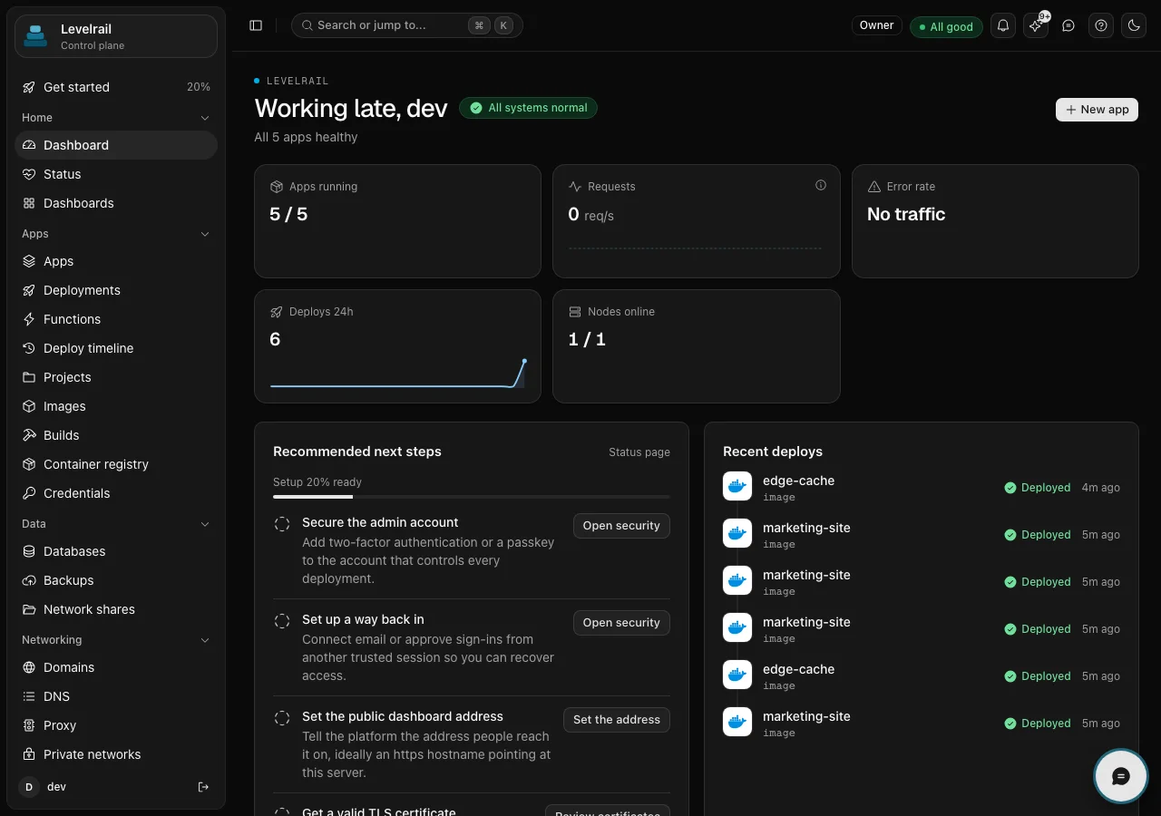This screenshot has width=1161, height=816.
Task: Open the Status page link
Action: [x=639, y=452]
